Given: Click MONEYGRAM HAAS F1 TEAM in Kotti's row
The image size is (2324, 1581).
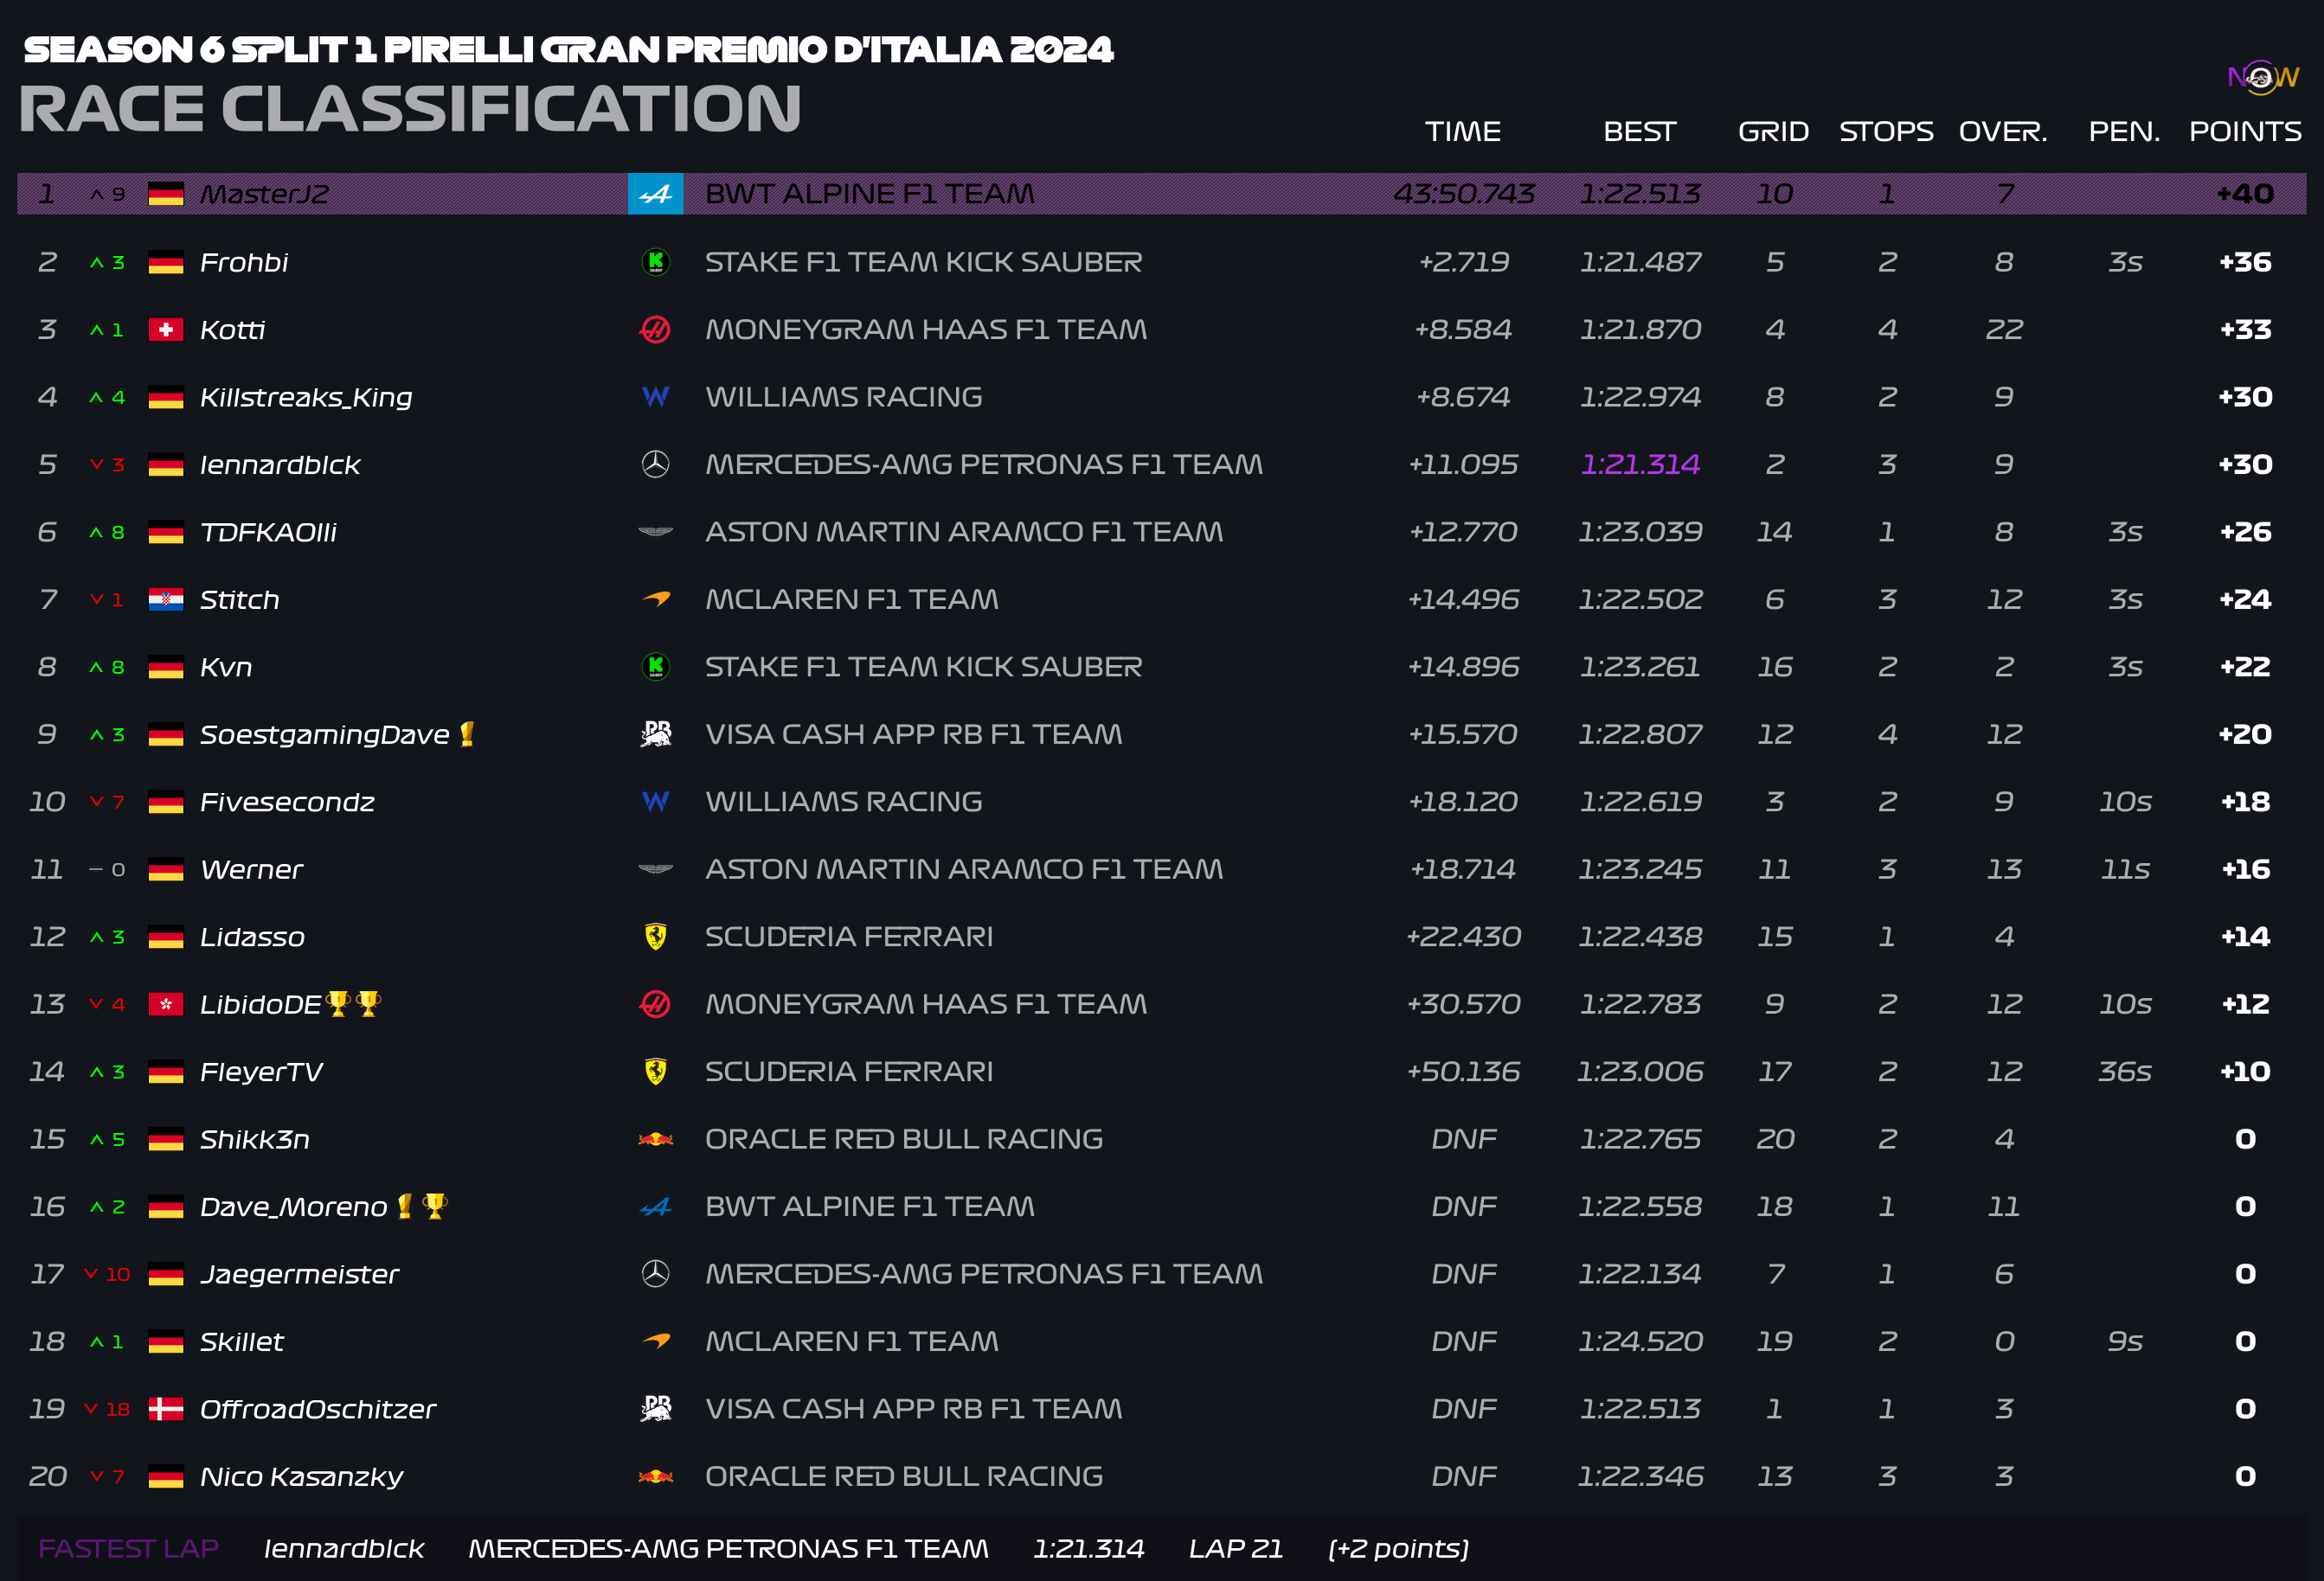Looking at the screenshot, I should 926,330.
